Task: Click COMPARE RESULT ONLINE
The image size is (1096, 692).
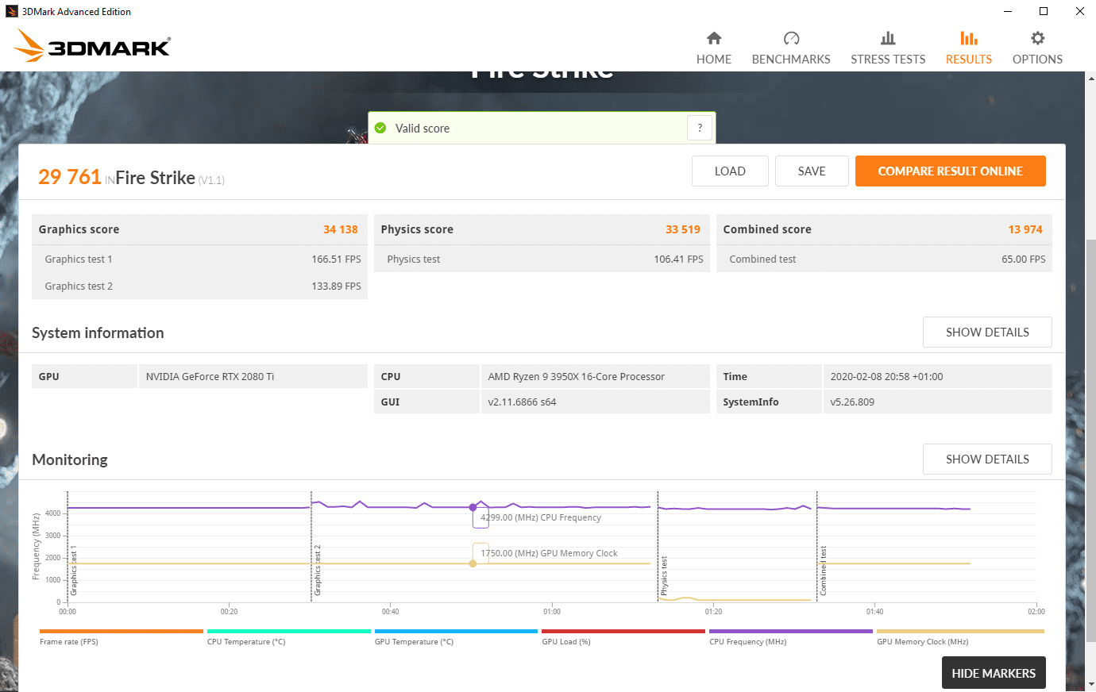Action: (x=951, y=171)
